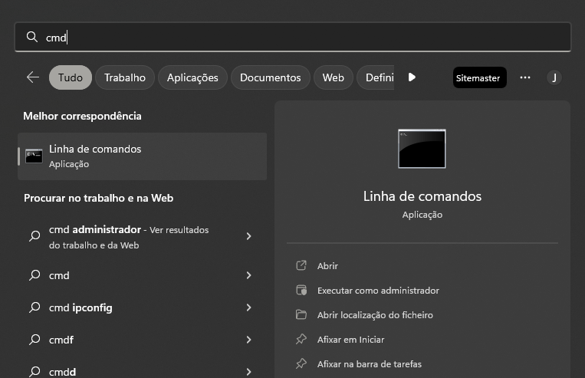Click the J user account avatar

(x=554, y=77)
